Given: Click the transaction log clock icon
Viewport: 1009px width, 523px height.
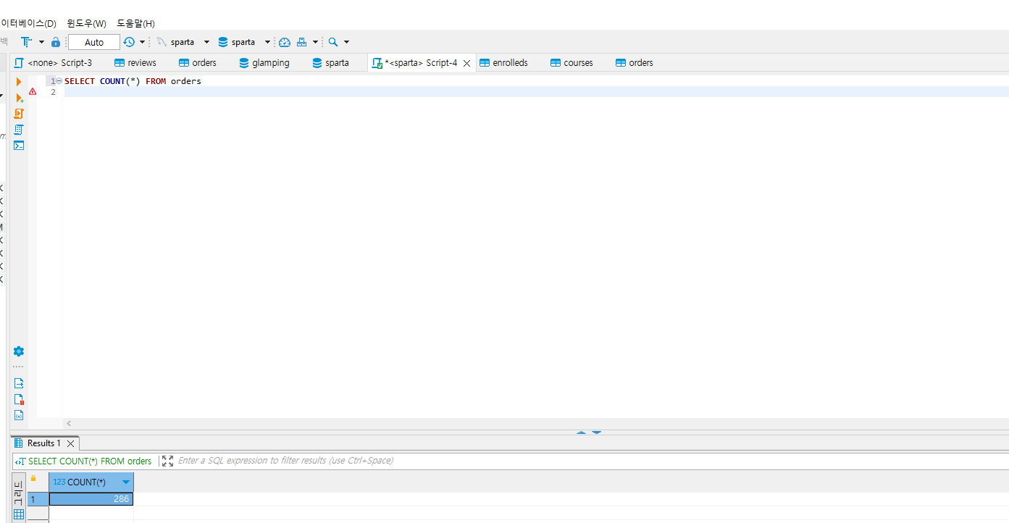Looking at the screenshot, I should (129, 42).
